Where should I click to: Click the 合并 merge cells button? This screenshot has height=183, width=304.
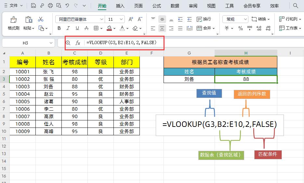click(x=205, y=28)
